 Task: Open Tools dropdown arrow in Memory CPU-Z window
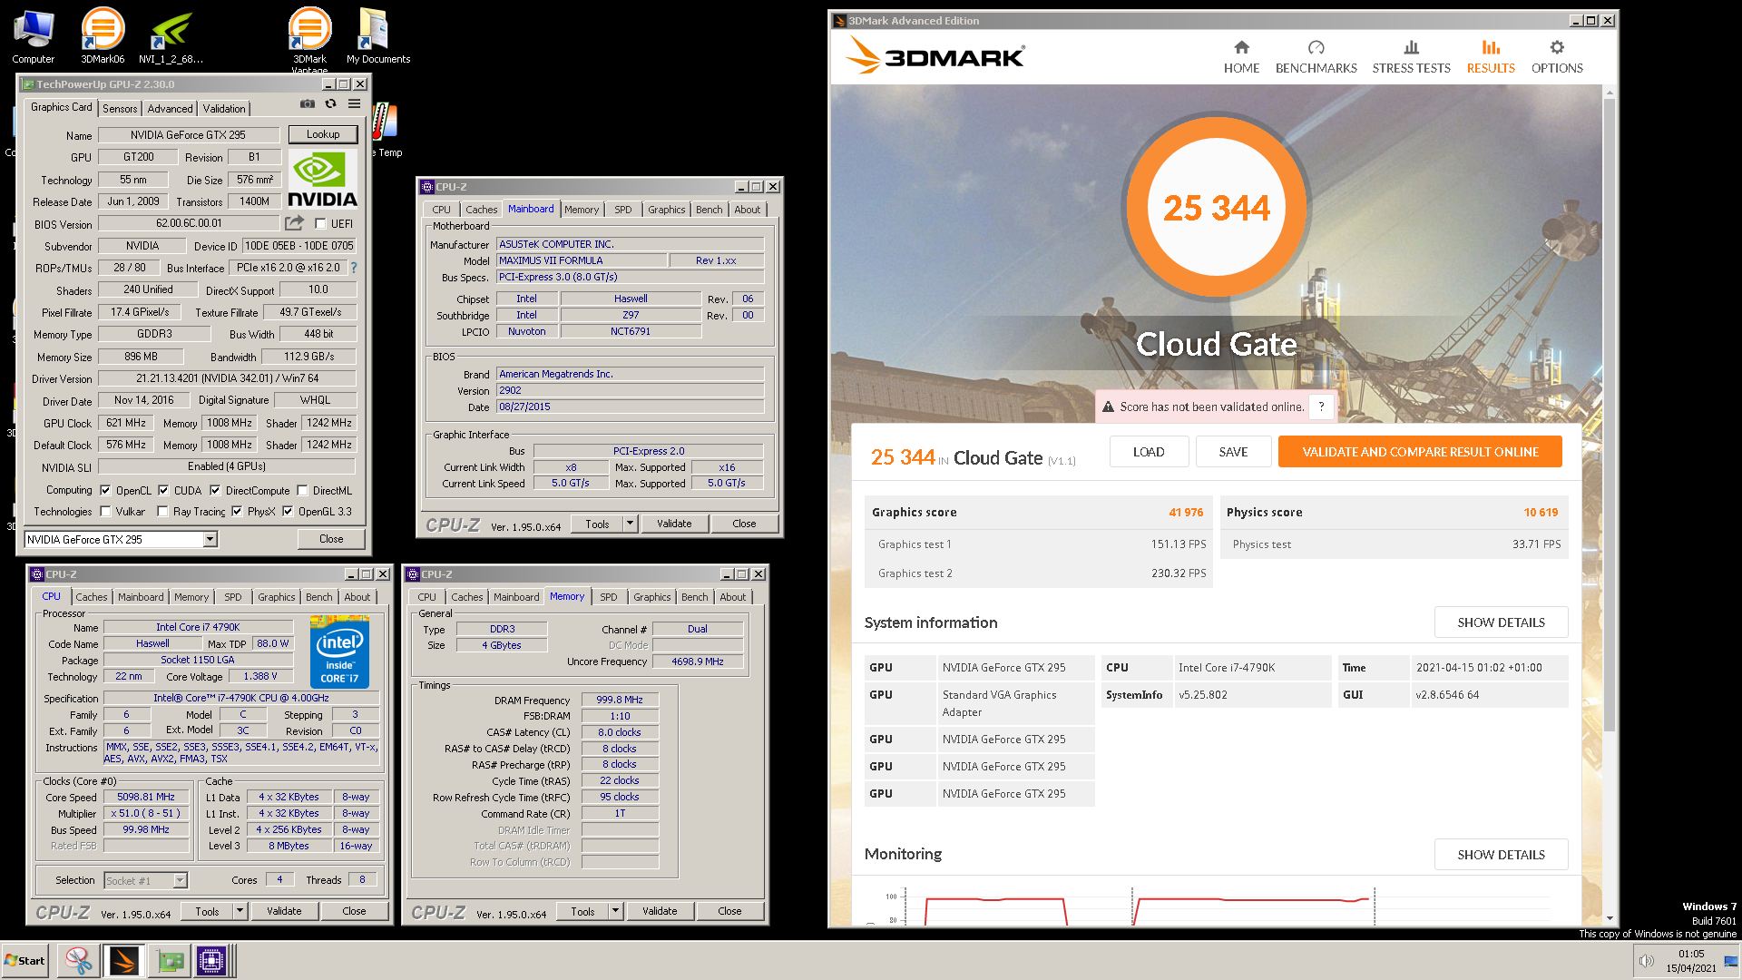pos(615,911)
